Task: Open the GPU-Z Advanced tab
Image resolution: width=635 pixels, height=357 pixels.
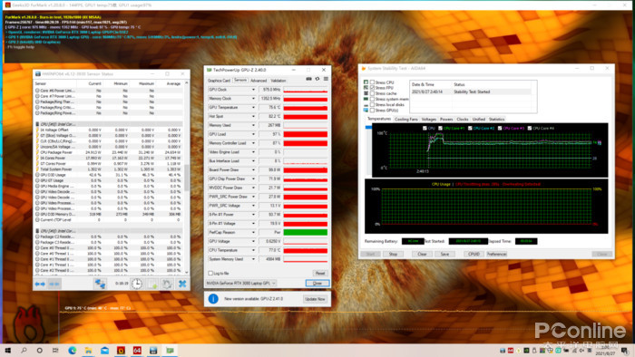Action: tap(259, 81)
